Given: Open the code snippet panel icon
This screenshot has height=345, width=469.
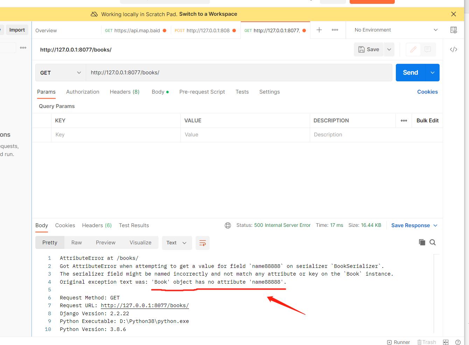Looking at the screenshot, I should point(454,49).
